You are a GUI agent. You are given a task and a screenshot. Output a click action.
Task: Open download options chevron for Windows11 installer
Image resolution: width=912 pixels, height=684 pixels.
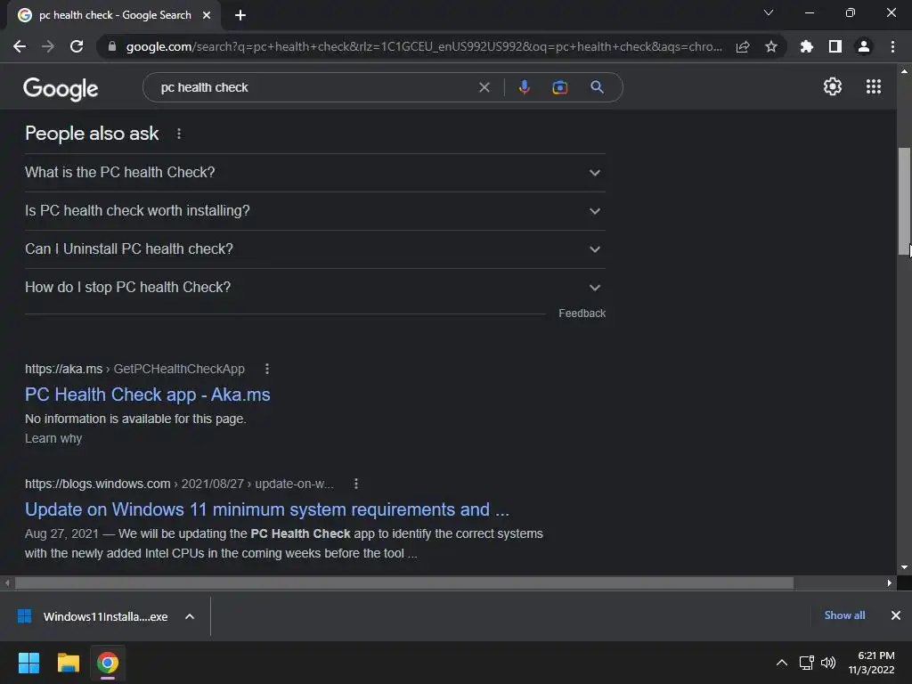[190, 616]
